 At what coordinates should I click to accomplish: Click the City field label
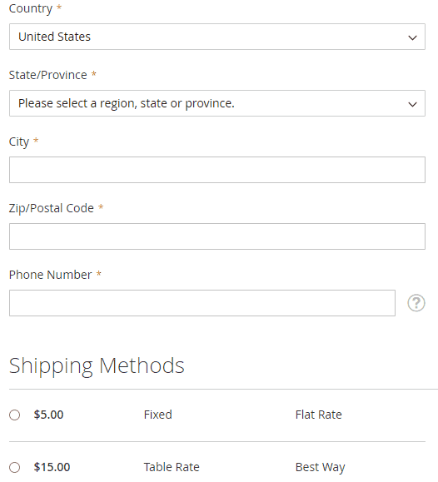point(19,142)
